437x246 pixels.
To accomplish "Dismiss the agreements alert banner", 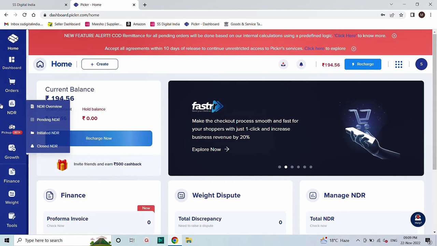I will tap(354, 49).
